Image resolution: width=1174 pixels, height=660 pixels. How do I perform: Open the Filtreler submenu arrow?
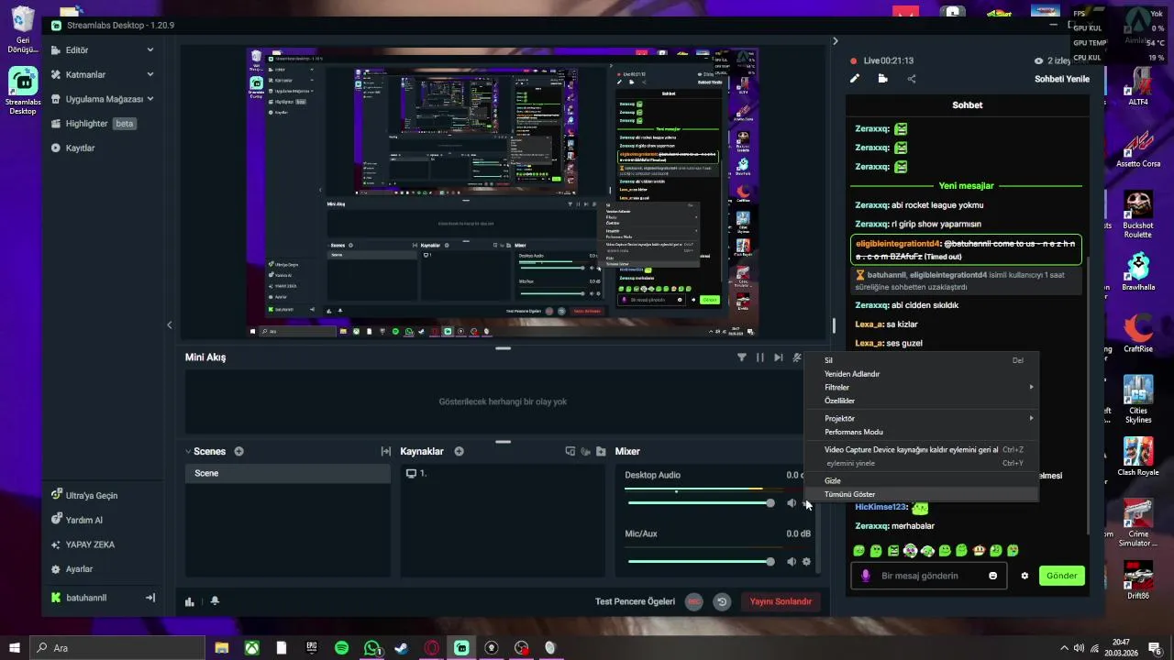(x=1031, y=387)
